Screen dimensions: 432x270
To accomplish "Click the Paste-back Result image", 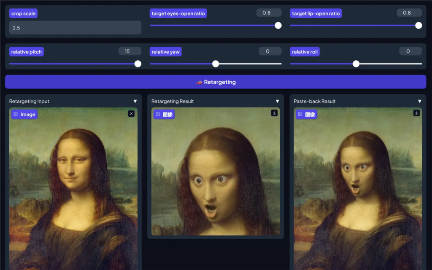I will coord(358,189).
